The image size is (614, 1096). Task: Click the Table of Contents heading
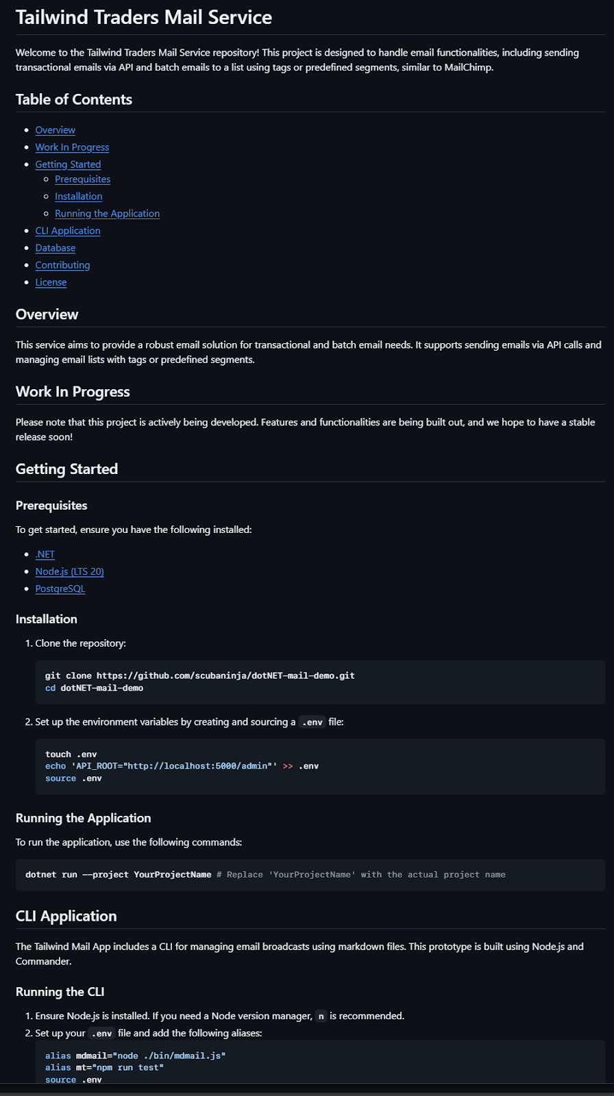[74, 99]
